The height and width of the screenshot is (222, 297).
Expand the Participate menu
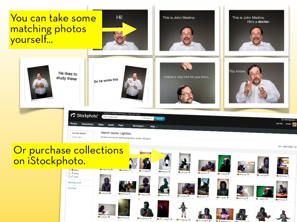click(139, 126)
